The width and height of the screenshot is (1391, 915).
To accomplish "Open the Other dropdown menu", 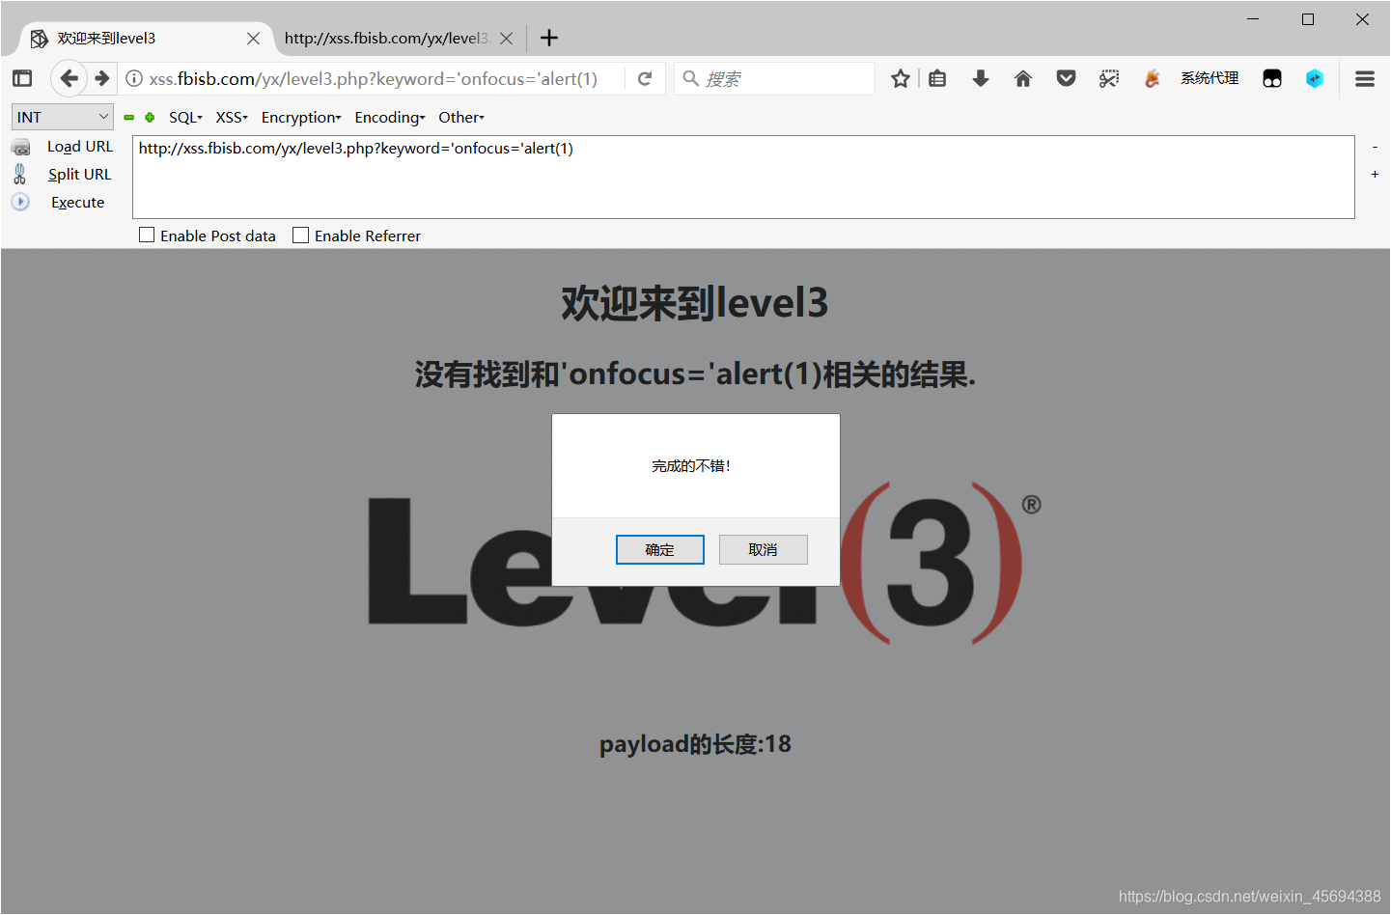I will coord(461,118).
